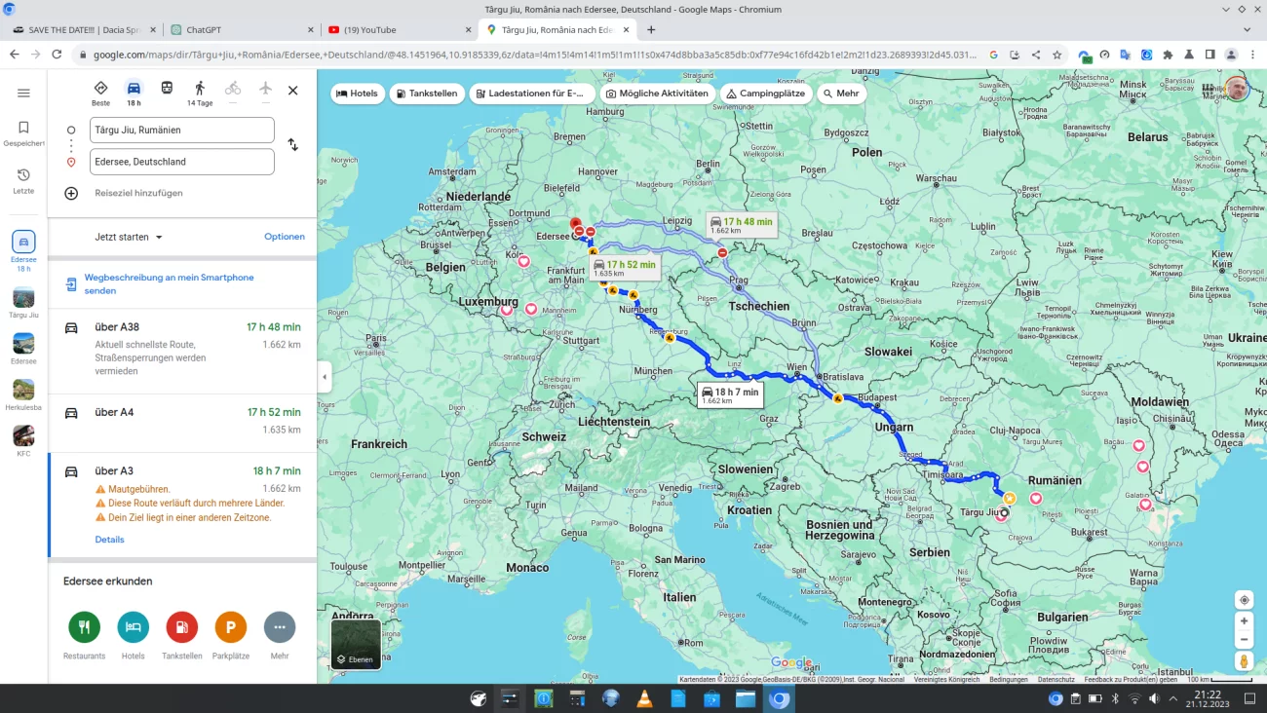
Task: Open the browser extensions puzzle icon
Action: tap(1168, 56)
